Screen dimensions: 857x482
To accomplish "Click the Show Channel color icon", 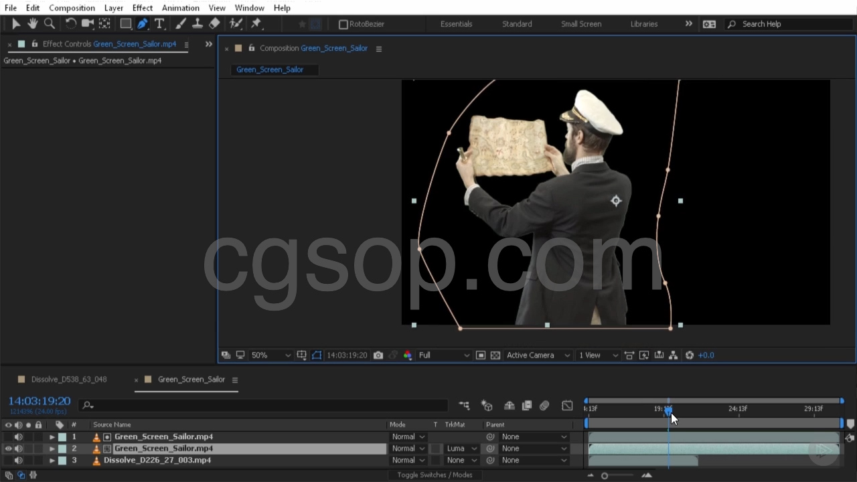I will (x=408, y=355).
